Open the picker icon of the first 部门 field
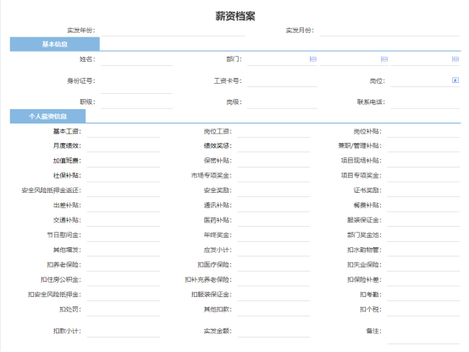469x352 pixels. [x=313, y=59]
